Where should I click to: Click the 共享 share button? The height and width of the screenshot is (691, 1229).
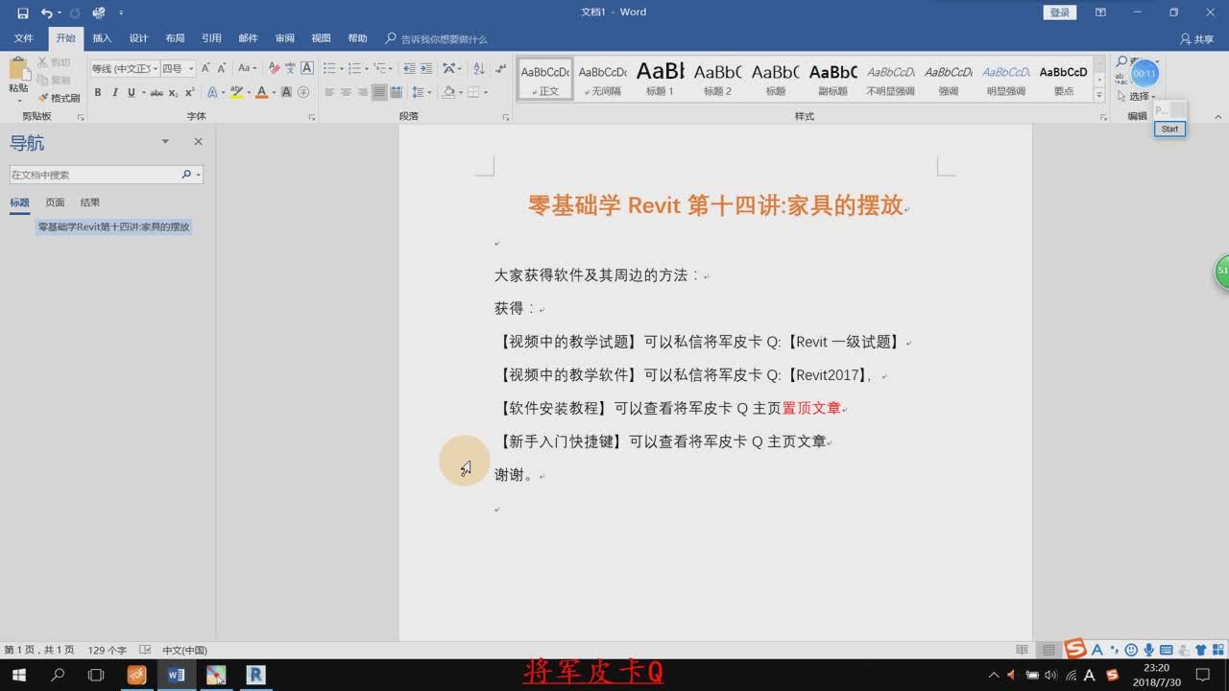(x=1197, y=39)
